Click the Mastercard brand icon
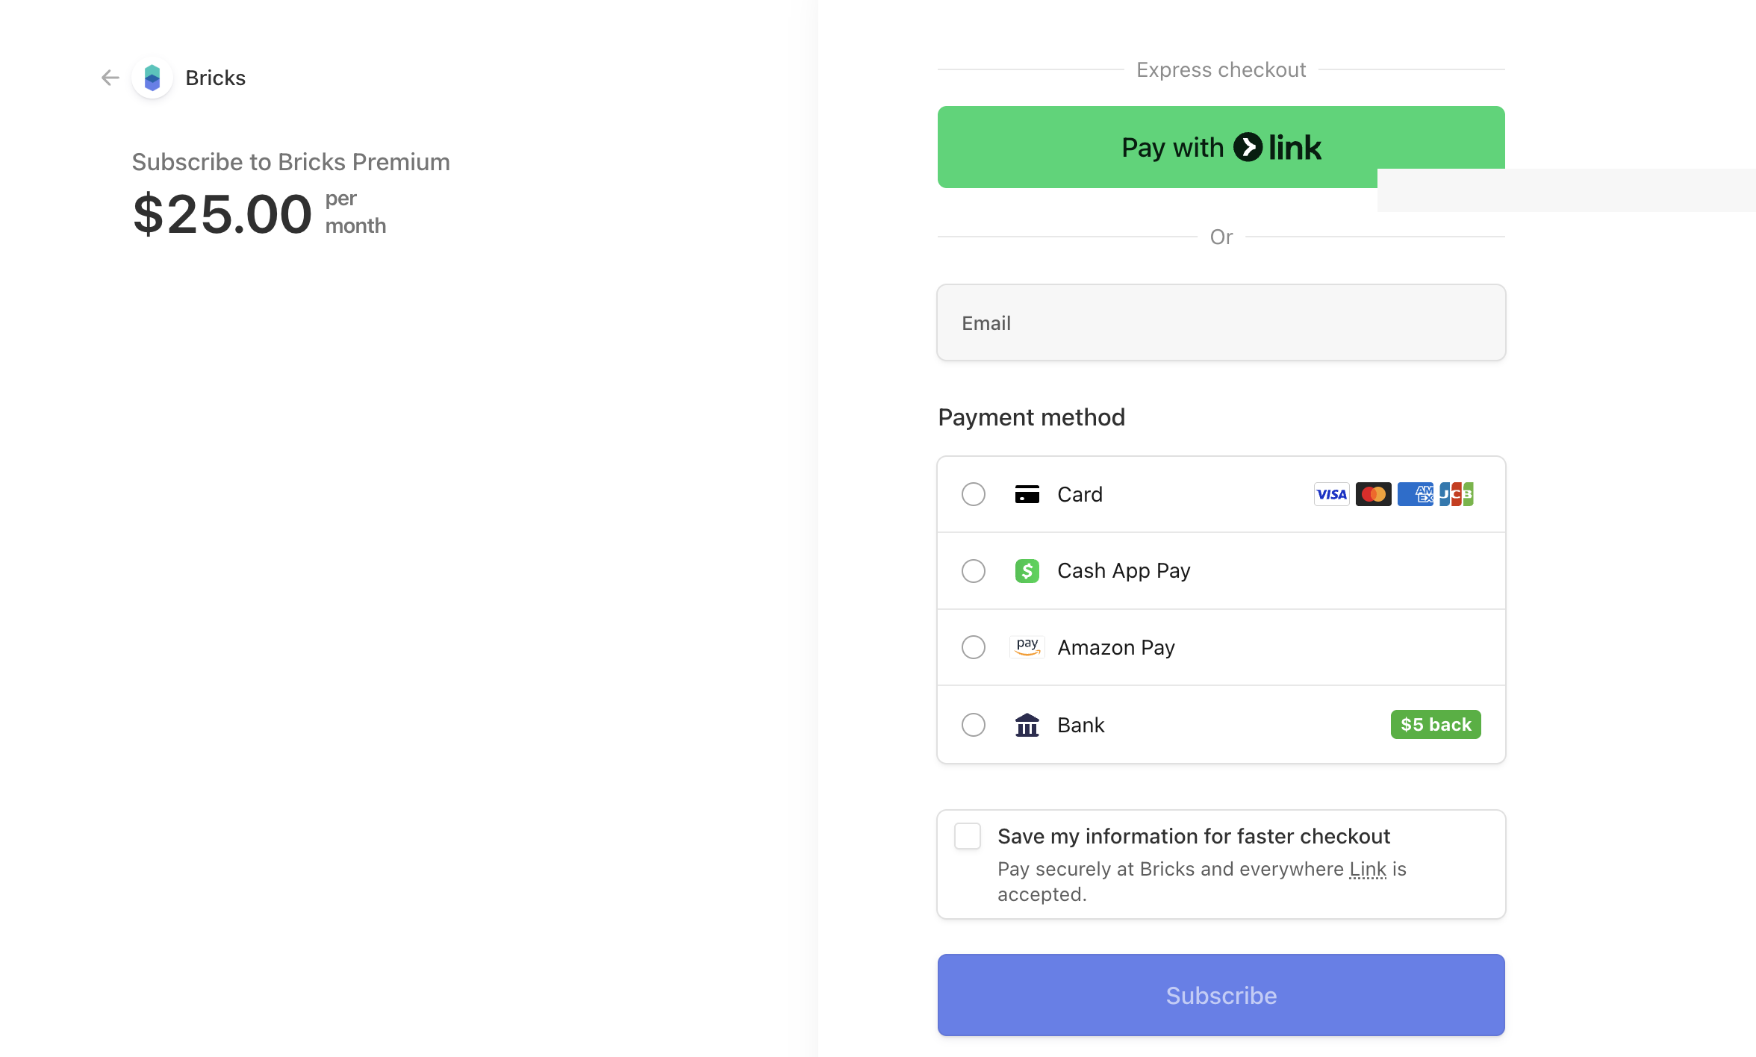The width and height of the screenshot is (1756, 1057). coord(1374,494)
